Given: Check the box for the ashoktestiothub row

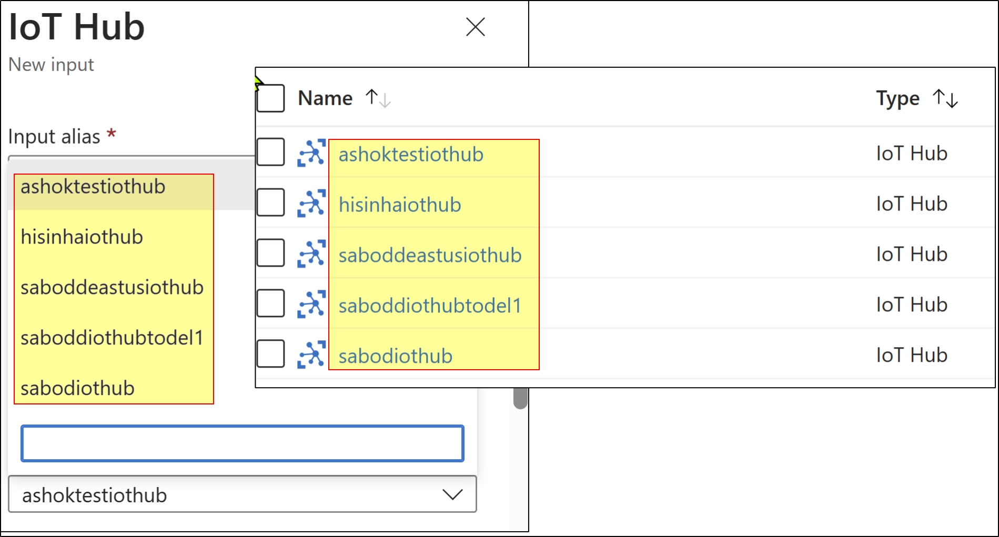Looking at the screenshot, I should click(x=270, y=153).
